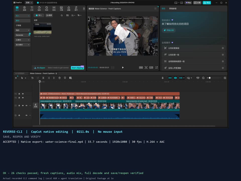The width and height of the screenshot is (241, 181).
Task: Select the 素材 media tab
Action: [x=17, y=9]
